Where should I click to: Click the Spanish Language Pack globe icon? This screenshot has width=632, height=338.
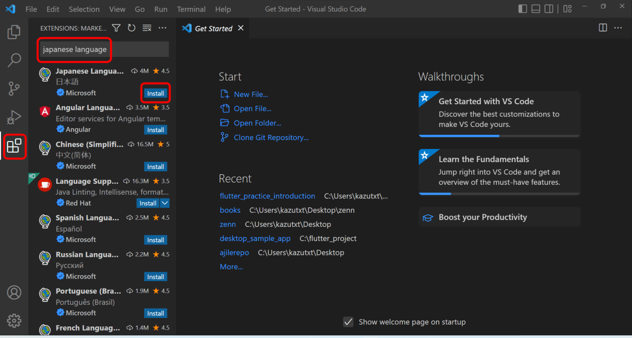tap(45, 222)
